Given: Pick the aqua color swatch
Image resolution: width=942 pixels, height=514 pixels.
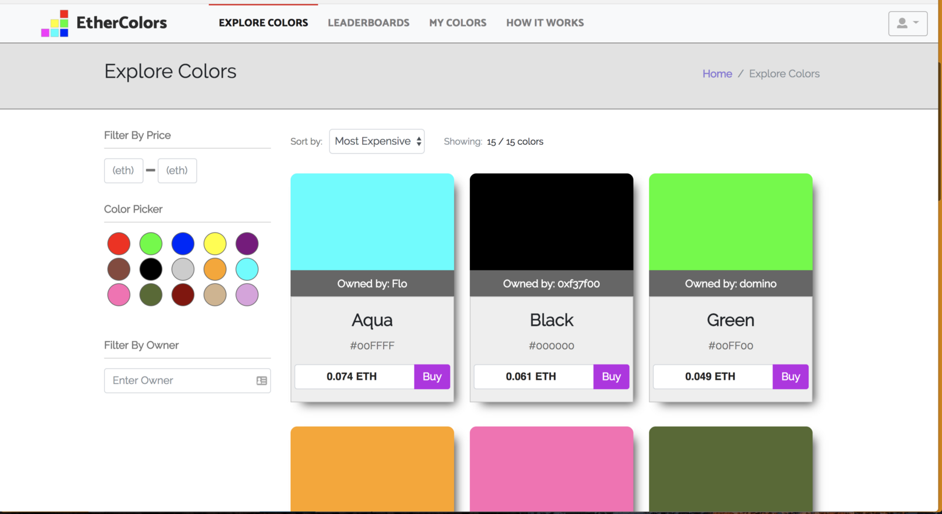Looking at the screenshot, I should click(x=247, y=270).
